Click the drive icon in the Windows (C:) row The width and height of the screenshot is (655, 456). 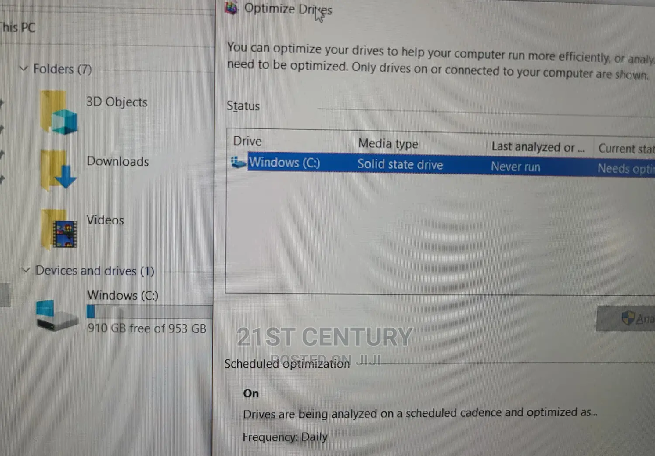pyautogui.click(x=238, y=162)
